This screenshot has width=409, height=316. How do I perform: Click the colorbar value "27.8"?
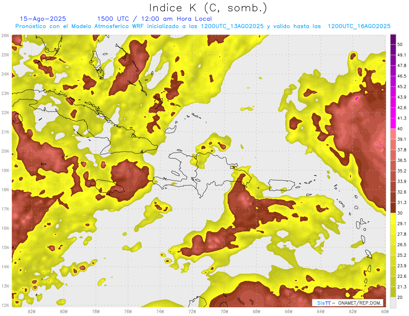402,234
